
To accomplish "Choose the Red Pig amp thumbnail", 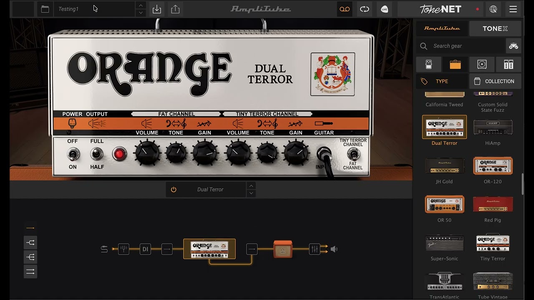I will (493, 204).
